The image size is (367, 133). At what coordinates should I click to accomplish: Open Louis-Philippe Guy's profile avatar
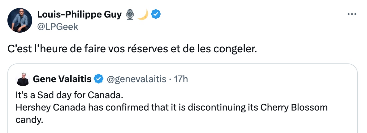click(20, 20)
